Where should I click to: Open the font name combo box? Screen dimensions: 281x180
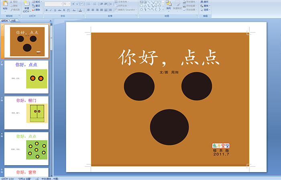[x=53, y=4]
